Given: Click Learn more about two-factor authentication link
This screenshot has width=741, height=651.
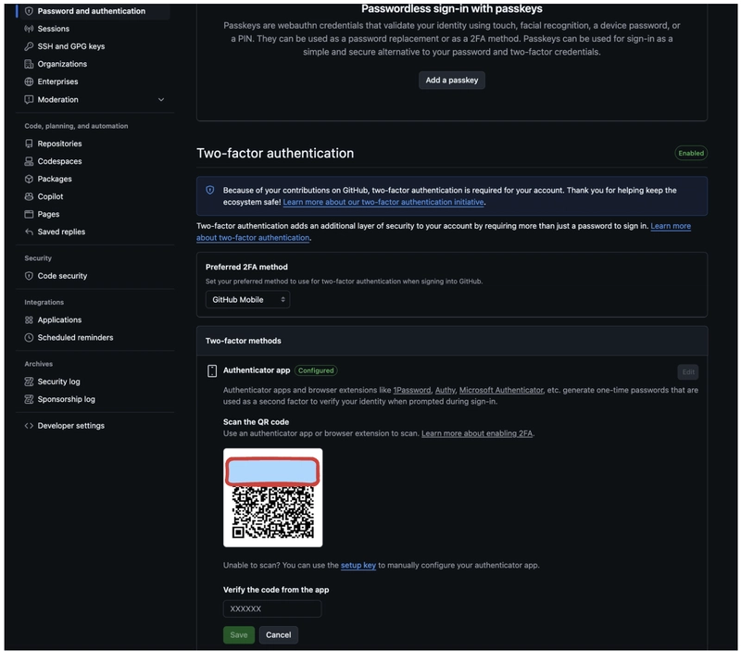Looking at the screenshot, I should click(444, 232).
